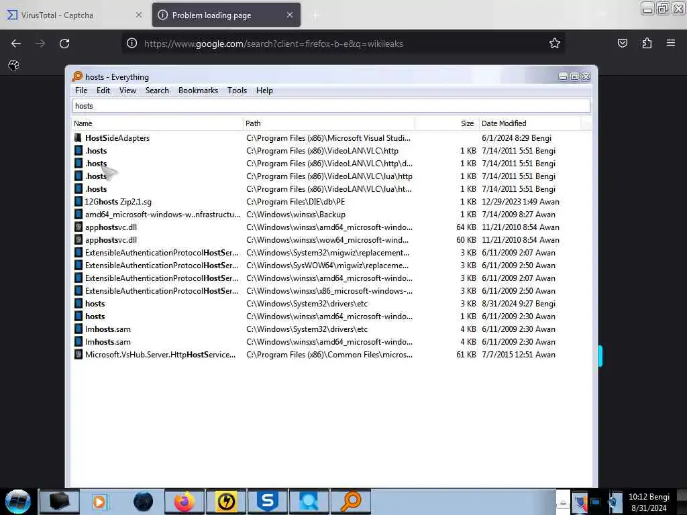687x515 pixels.
Task: Show hidden system tray icons
Action: (563, 502)
